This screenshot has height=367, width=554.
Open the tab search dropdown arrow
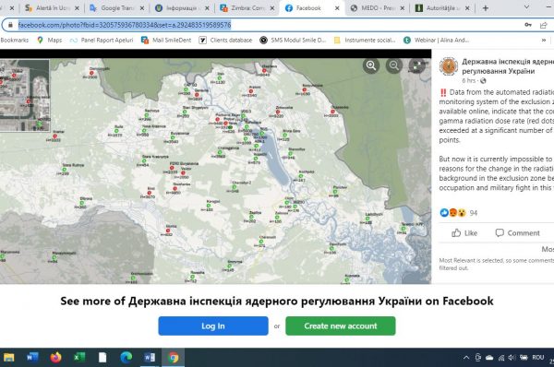pos(526,7)
